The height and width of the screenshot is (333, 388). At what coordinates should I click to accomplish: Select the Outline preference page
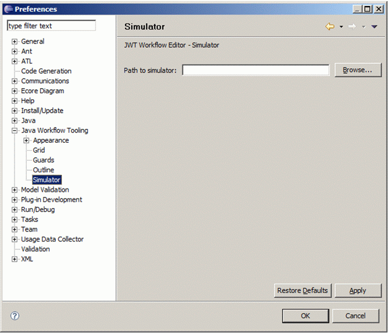(x=44, y=170)
